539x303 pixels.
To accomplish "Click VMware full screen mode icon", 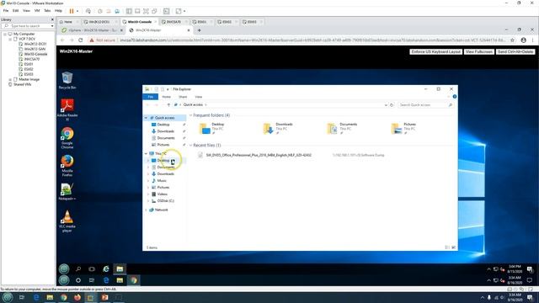I will [x=146, y=11].
